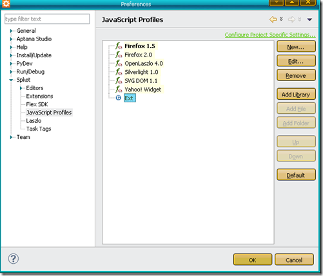Screen dimensions: 323x276
Task: Click the Firefox 2.0 profile icon
Action: pyautogui.click(x=119, y=55)
